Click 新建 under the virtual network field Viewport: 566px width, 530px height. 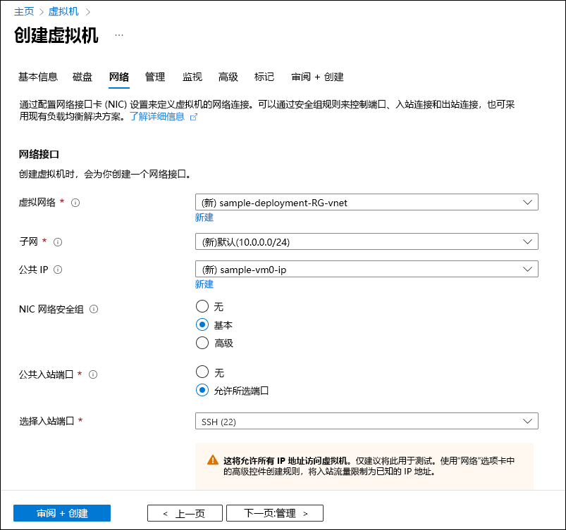click(x=204, y=217)
